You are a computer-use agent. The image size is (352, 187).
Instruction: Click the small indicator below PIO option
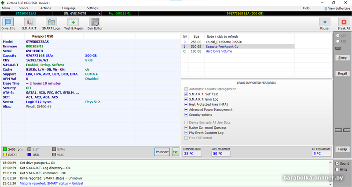(x=338, y=48)
